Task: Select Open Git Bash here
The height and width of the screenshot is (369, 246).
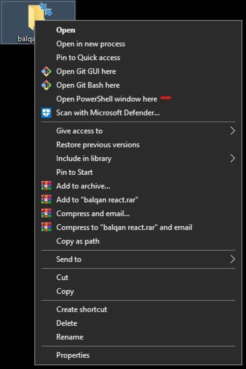Action: pos(138,85)
